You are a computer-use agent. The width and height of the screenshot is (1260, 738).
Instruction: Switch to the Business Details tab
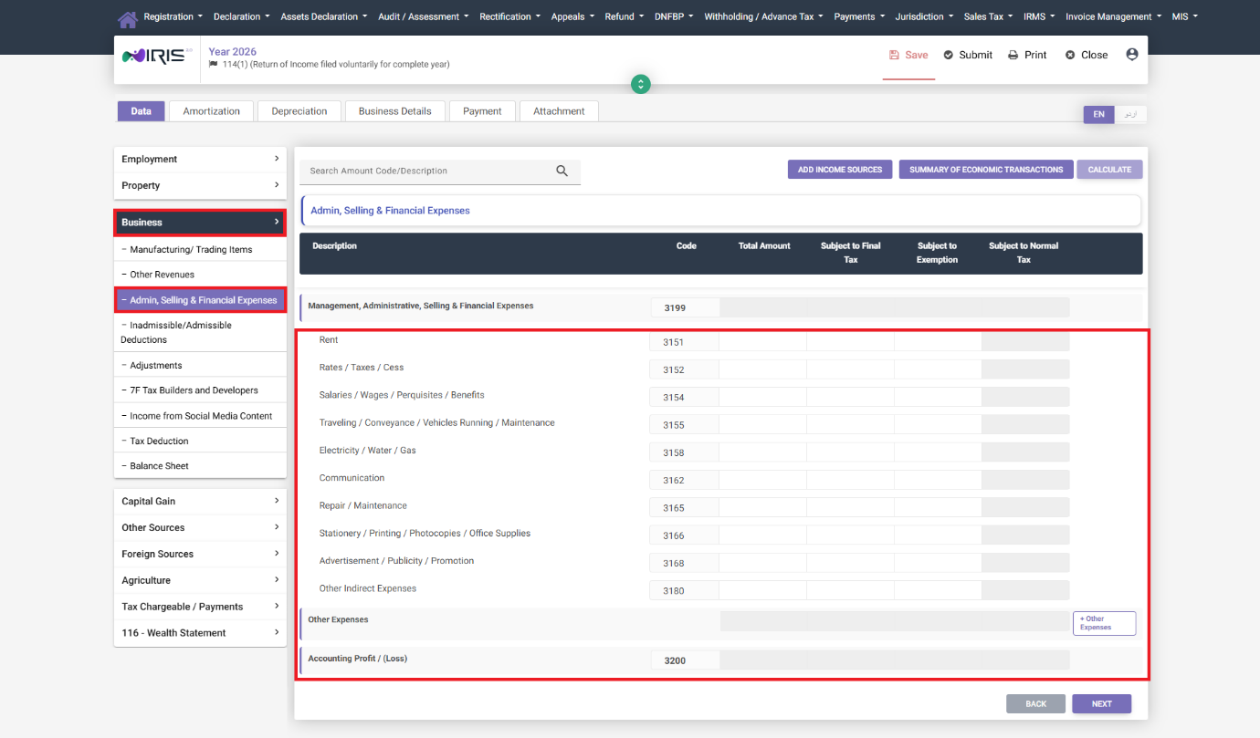395,111
